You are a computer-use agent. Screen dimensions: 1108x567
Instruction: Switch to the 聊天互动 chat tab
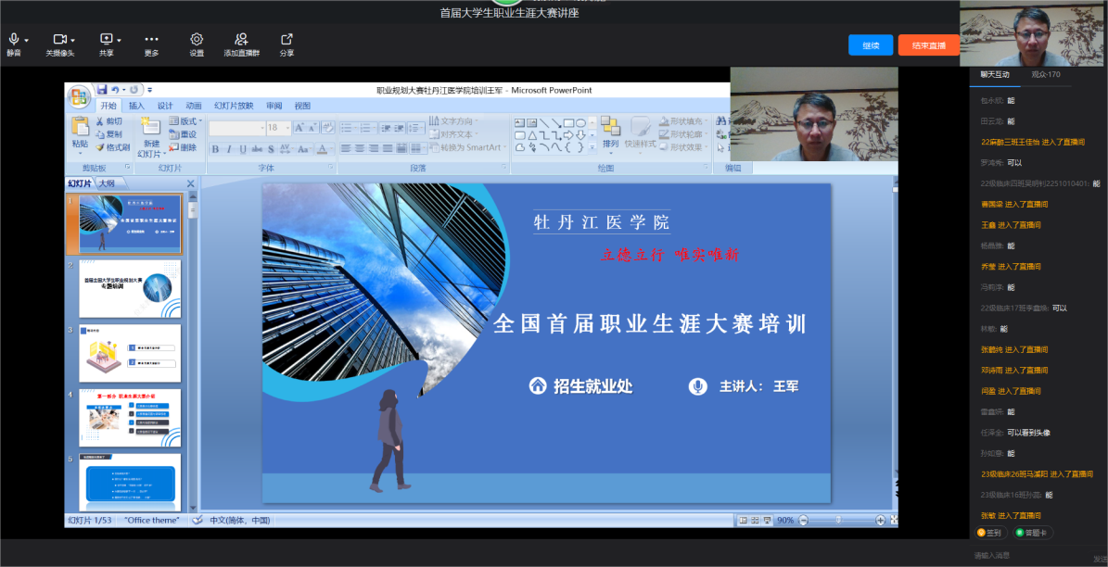pyautogui.click(x=994, y=74)
